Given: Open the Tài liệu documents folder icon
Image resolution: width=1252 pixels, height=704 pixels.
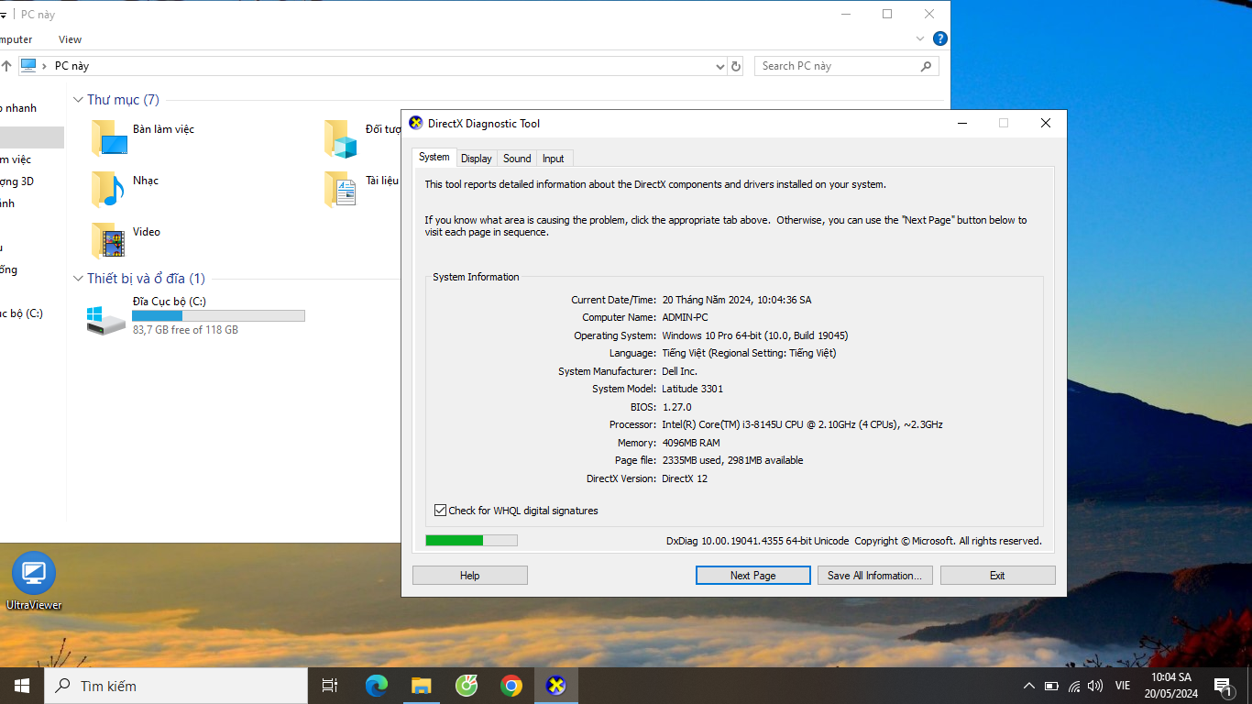Looking at the screenshot, I should [x=340, y=189].
